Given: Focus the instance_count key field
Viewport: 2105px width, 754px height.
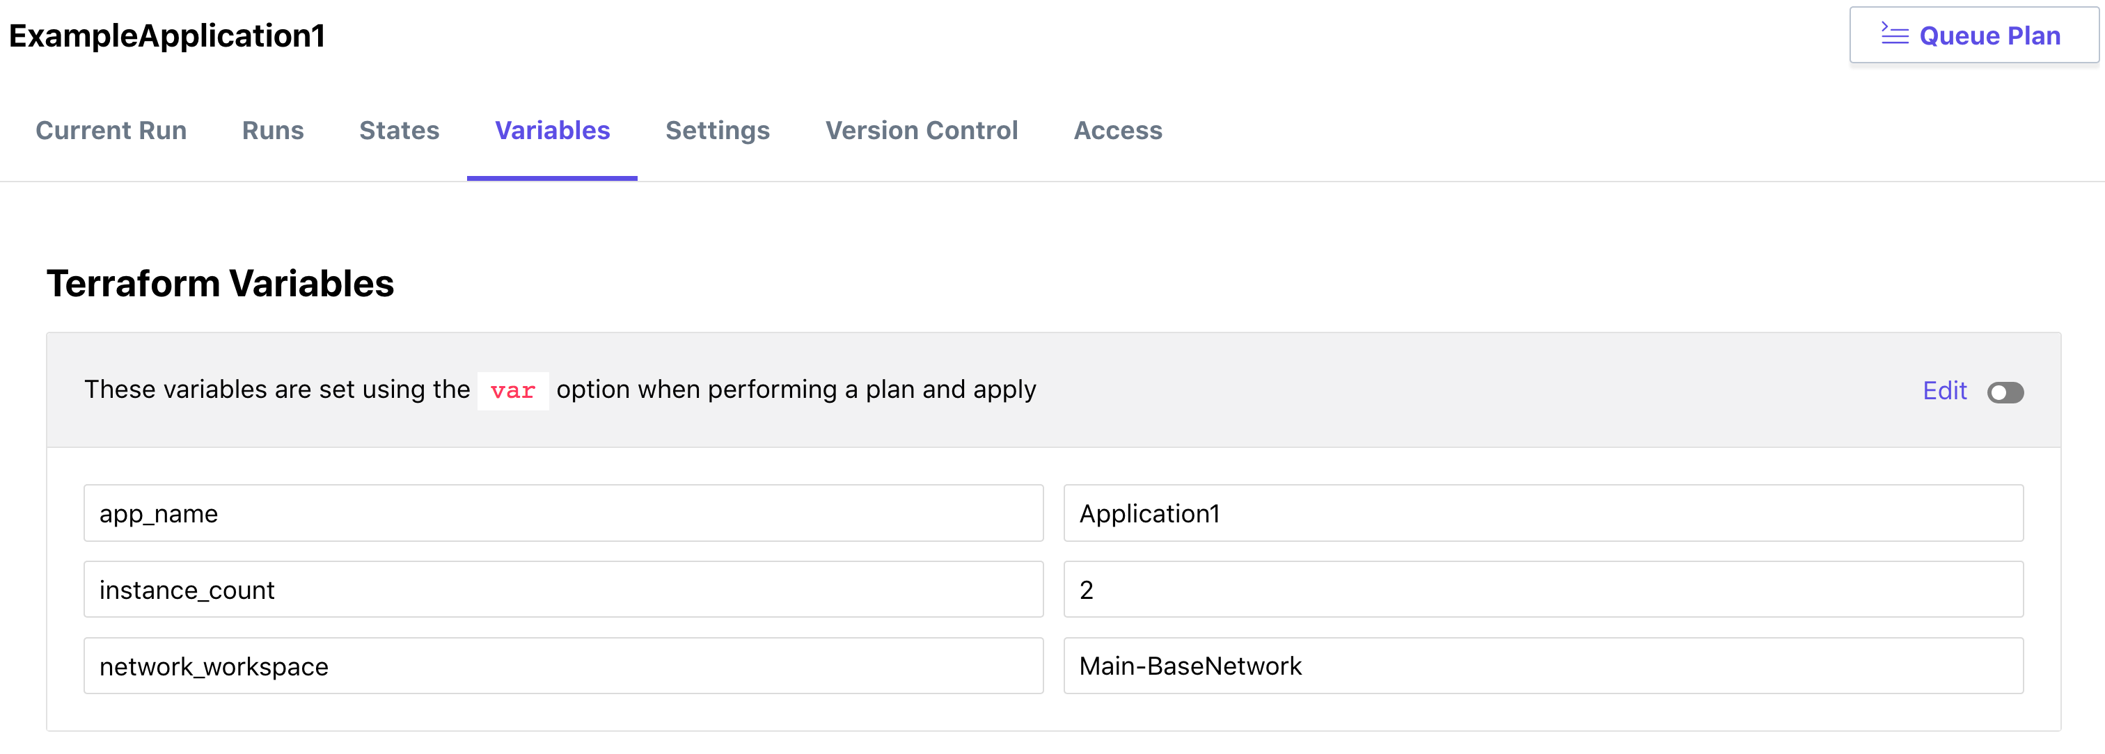Looking at the screenshot, I should coord(563,589).
